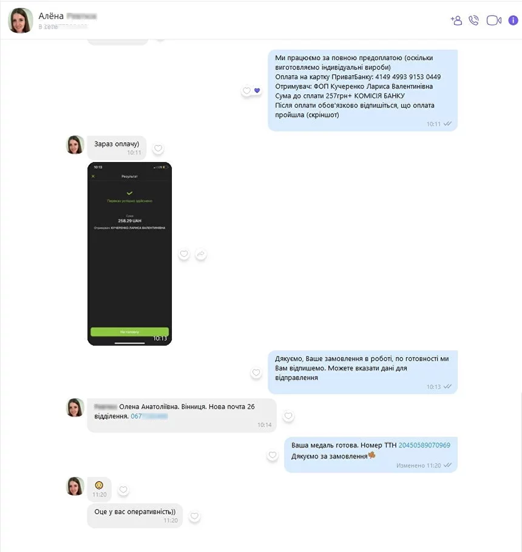Start a voice call with Алёна

point(474,21)
